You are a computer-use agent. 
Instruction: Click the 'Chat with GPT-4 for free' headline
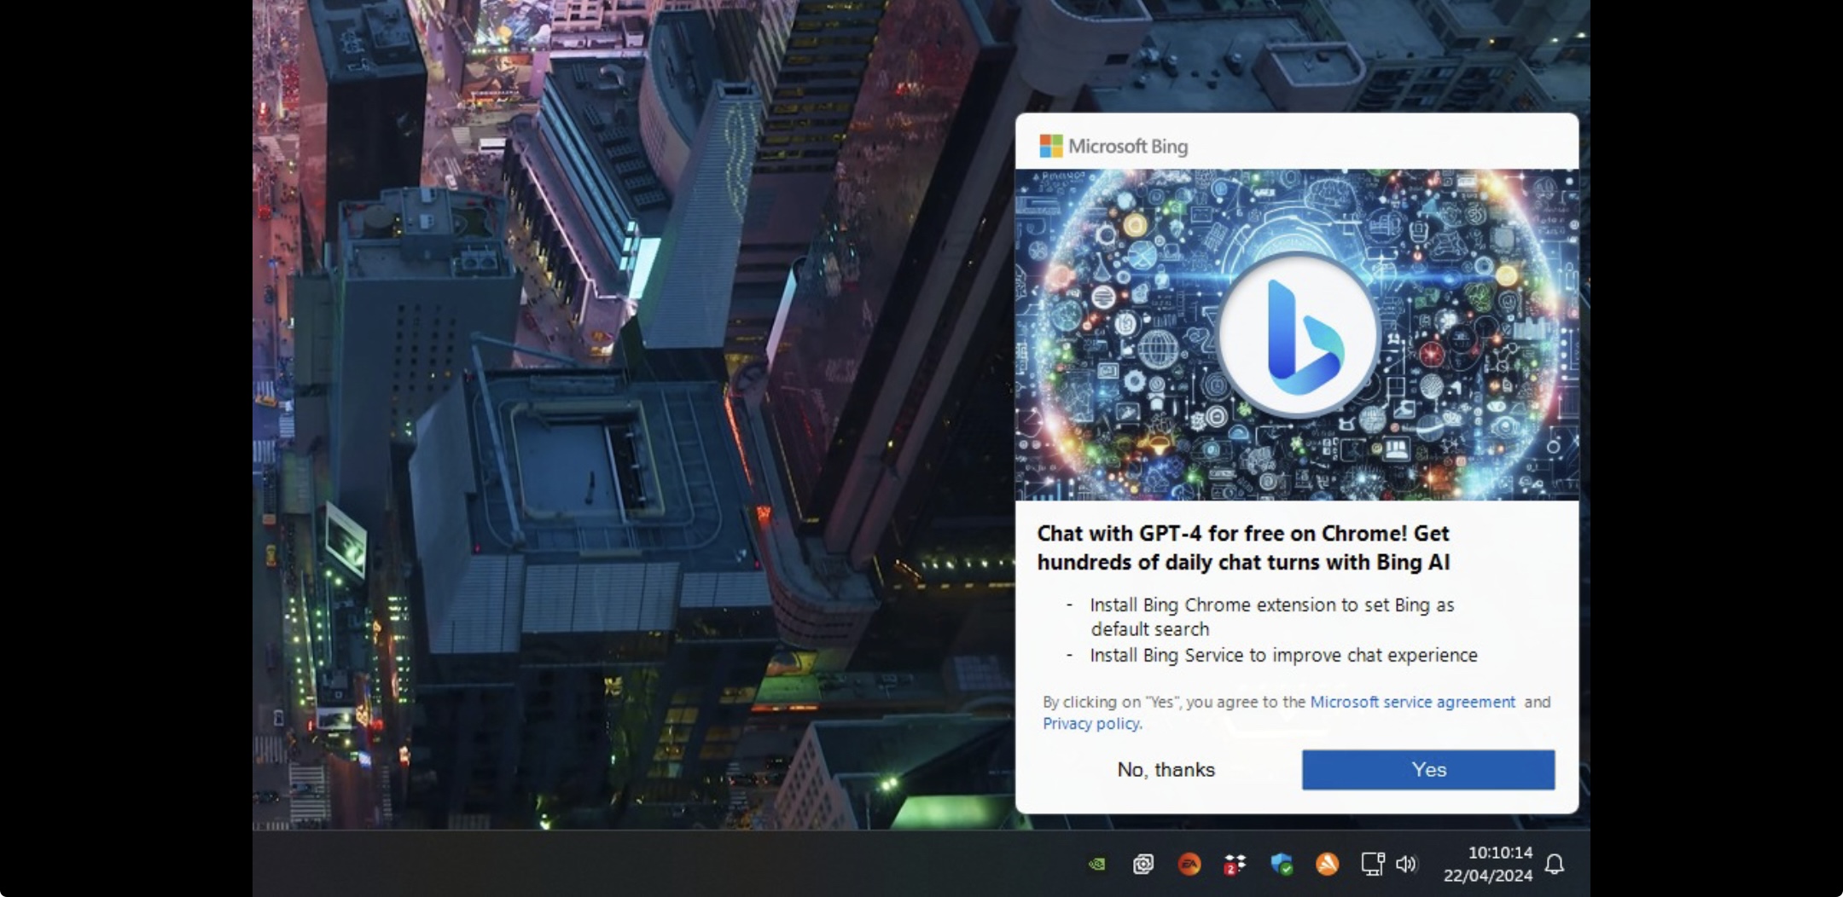1243,547
